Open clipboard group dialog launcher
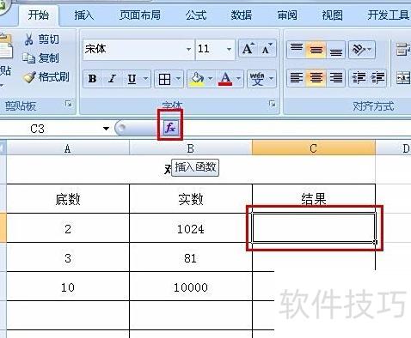 68,104
